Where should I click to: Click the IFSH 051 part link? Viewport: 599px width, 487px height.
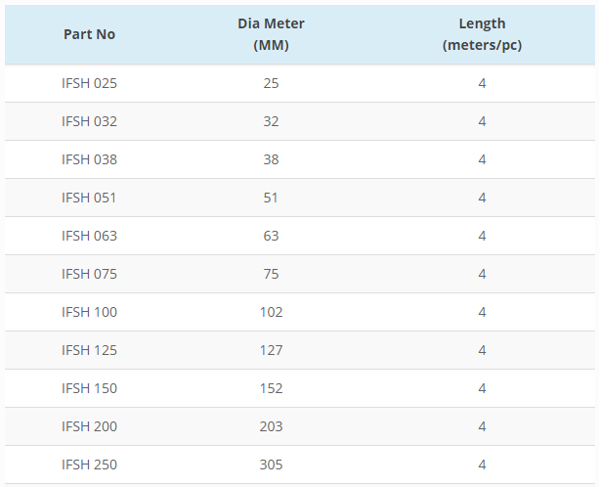(89, 198)
